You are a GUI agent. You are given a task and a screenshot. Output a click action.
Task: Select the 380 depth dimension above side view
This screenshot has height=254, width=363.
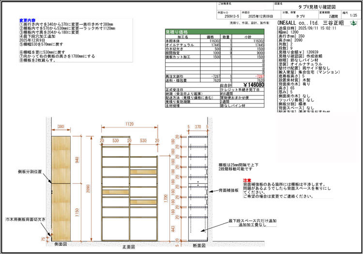tap(61, 127)
